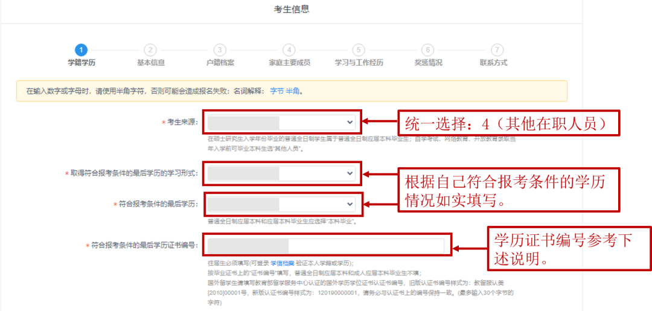The width and height of the screenshot is (652, 311).
Task: Expand the 符合报考条件的最后学历 dropdown
Action: click(281, 204)
